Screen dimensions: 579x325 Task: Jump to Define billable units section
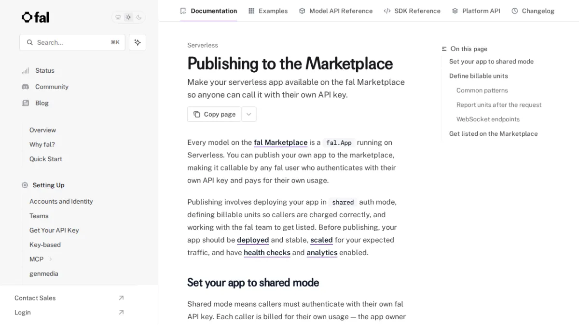pos(478,76)
